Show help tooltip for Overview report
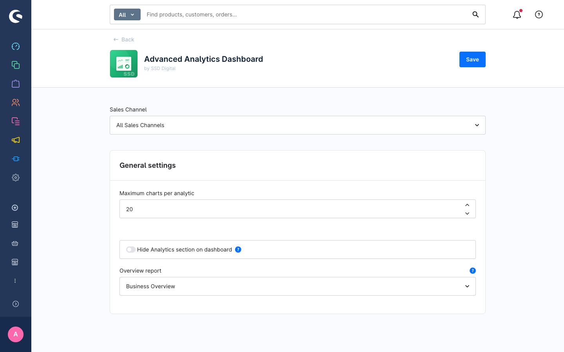564x352 pixels. click(473, 271)
